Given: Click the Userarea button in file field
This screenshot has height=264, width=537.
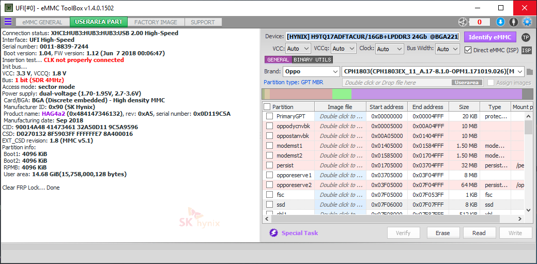Looking at the screenshot, I should [467, 83].
